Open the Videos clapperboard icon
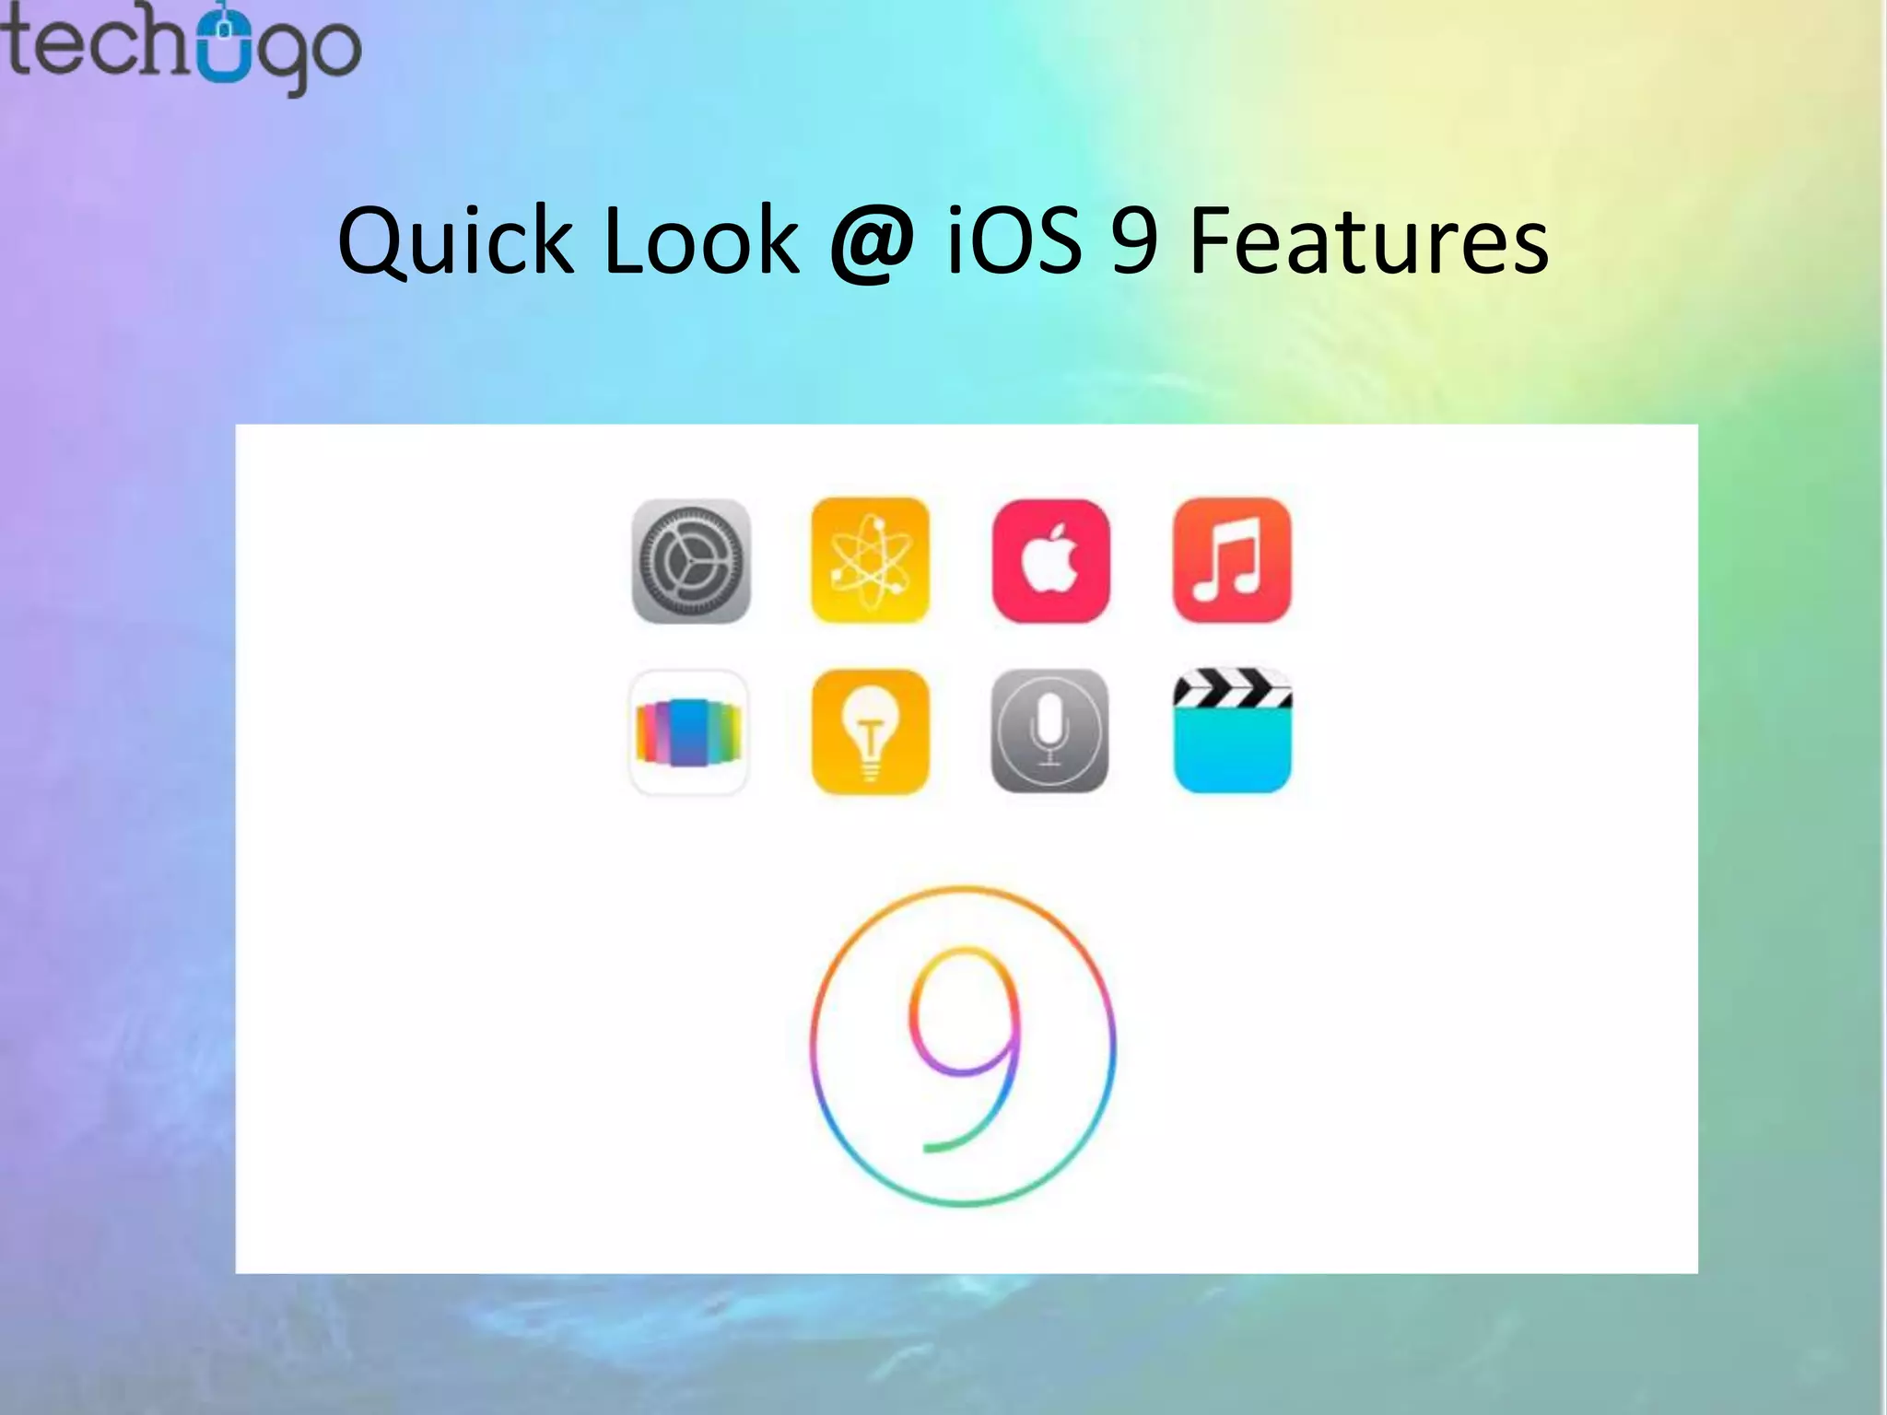 pyautogui.click(x=1232, y=731)
